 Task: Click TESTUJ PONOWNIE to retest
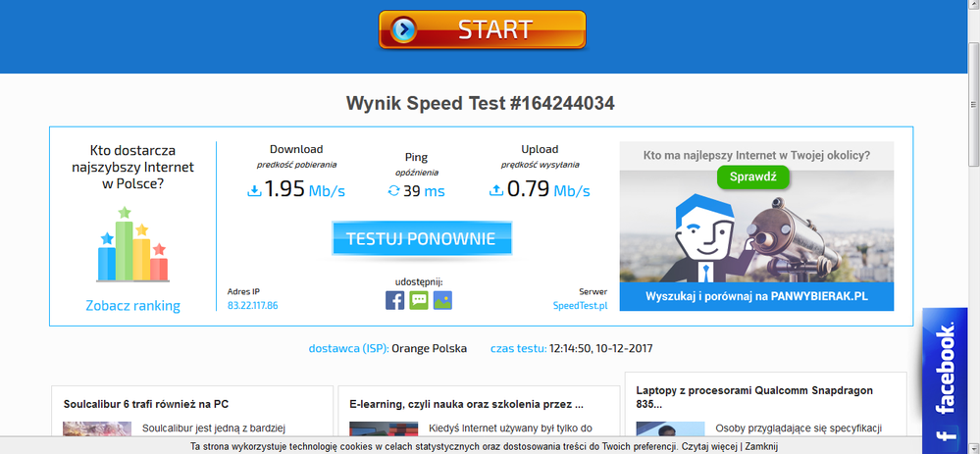tap(421, 238)
